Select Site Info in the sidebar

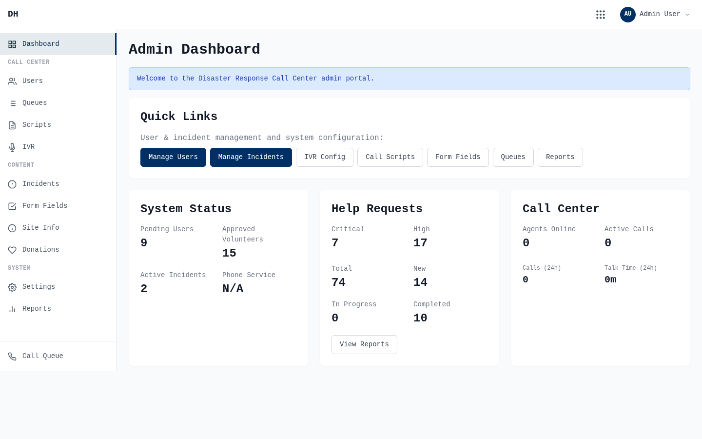click(40, 228)
